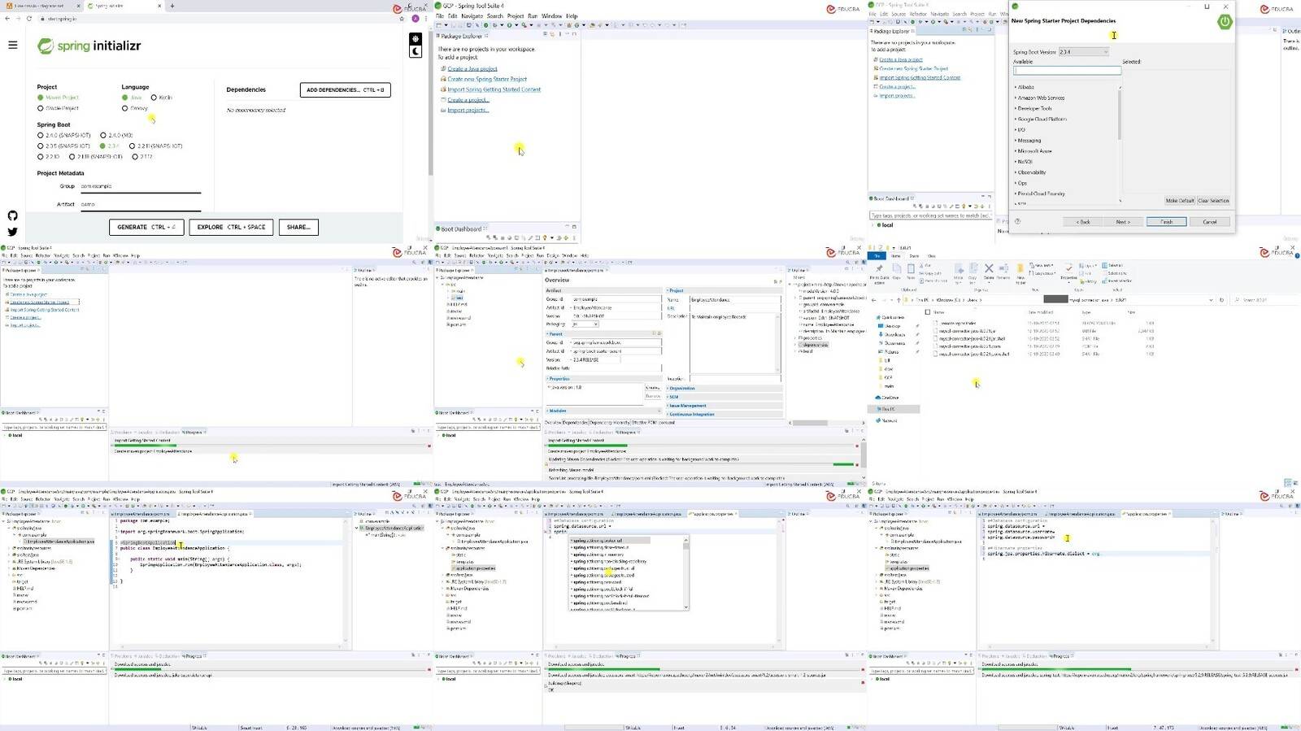
Task: Open the GitHub icon on Spring Initializr page
Action: pos(12,215)
